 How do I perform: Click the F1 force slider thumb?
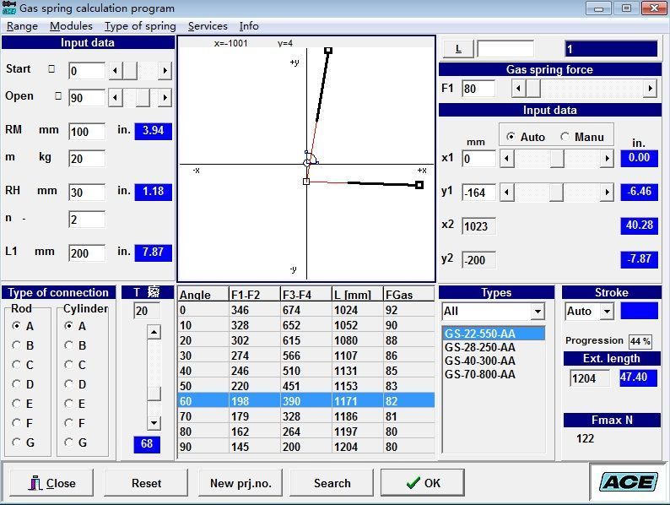pyautogui.click(x=533, y=89)
